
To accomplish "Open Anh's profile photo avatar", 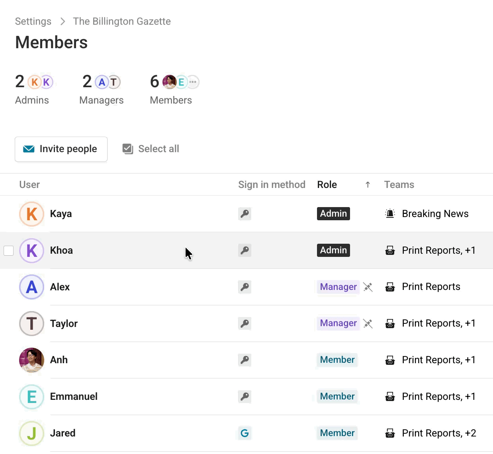I will [32, 360].
